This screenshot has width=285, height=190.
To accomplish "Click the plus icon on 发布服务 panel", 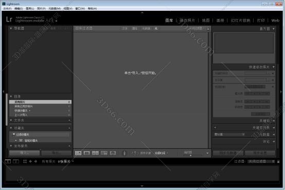I will 69,146.
